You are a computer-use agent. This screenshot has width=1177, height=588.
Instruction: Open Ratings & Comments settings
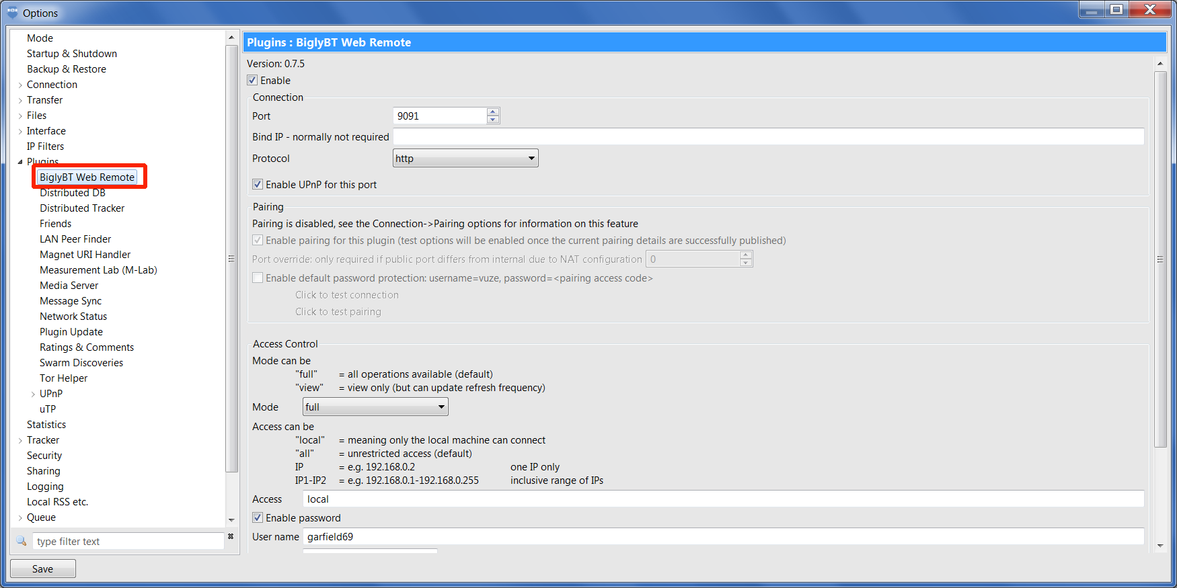pos(87,347)
